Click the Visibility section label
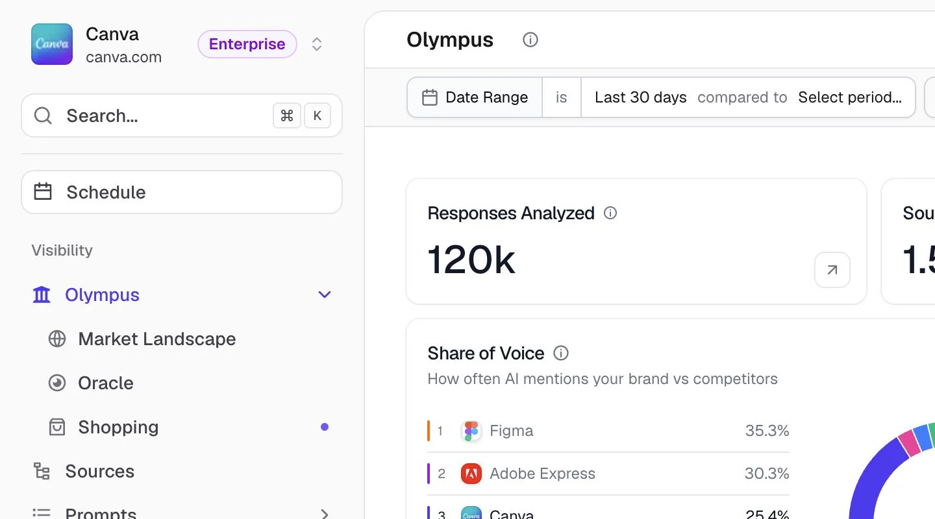The image size is (935, 519). click(x=62, y=250)
